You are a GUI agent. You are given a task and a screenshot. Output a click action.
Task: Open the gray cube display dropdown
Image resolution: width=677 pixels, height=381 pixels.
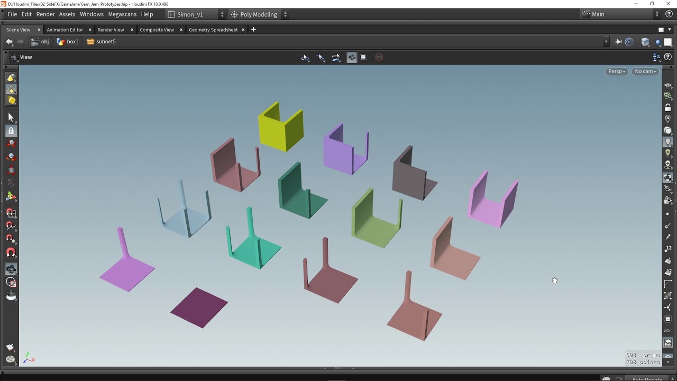pyautogui.click(x=645, y=42)
